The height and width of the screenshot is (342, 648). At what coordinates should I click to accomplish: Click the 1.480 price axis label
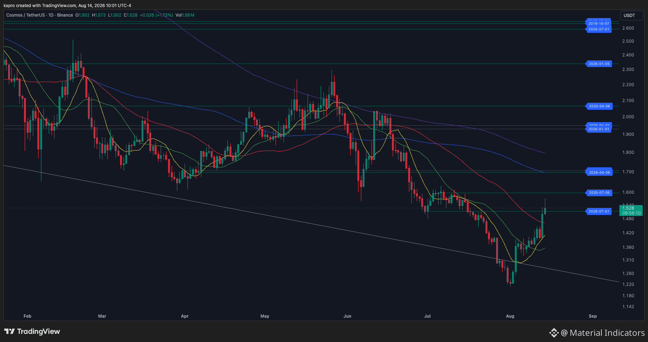coord(628,219)
